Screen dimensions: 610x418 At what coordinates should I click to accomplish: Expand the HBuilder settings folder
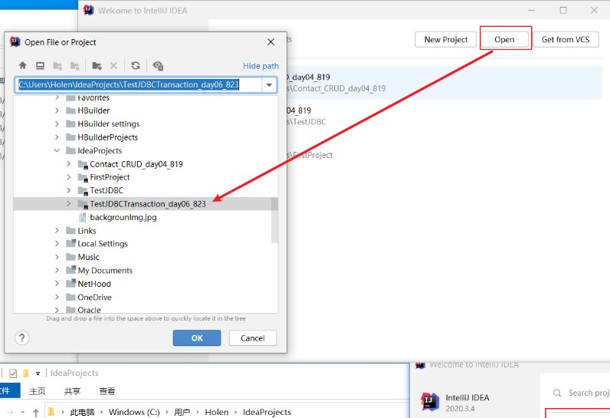57,123
